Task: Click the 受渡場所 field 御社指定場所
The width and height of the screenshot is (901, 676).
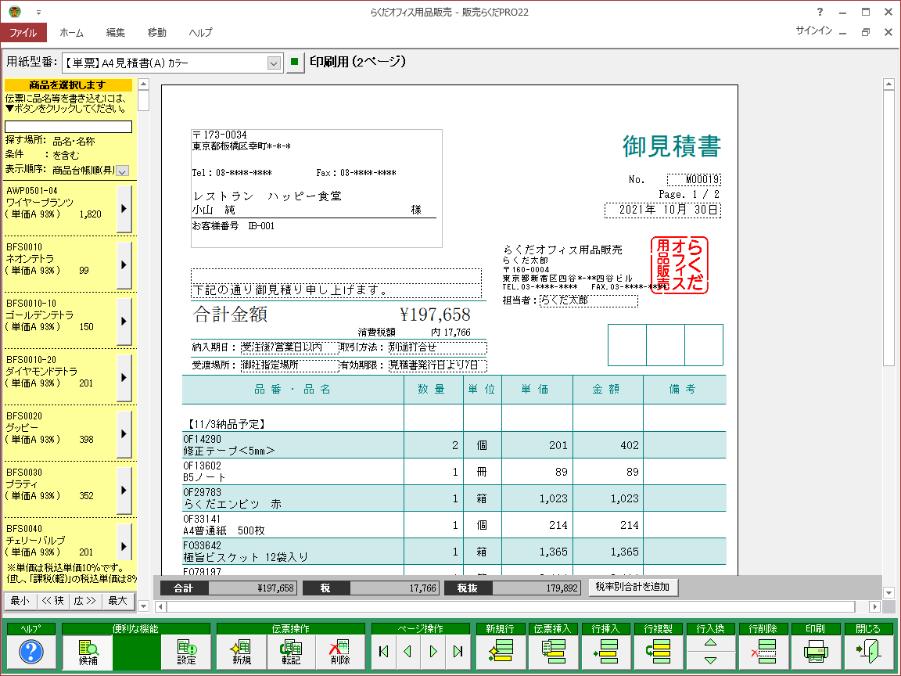Action: [x=289, y=365]
